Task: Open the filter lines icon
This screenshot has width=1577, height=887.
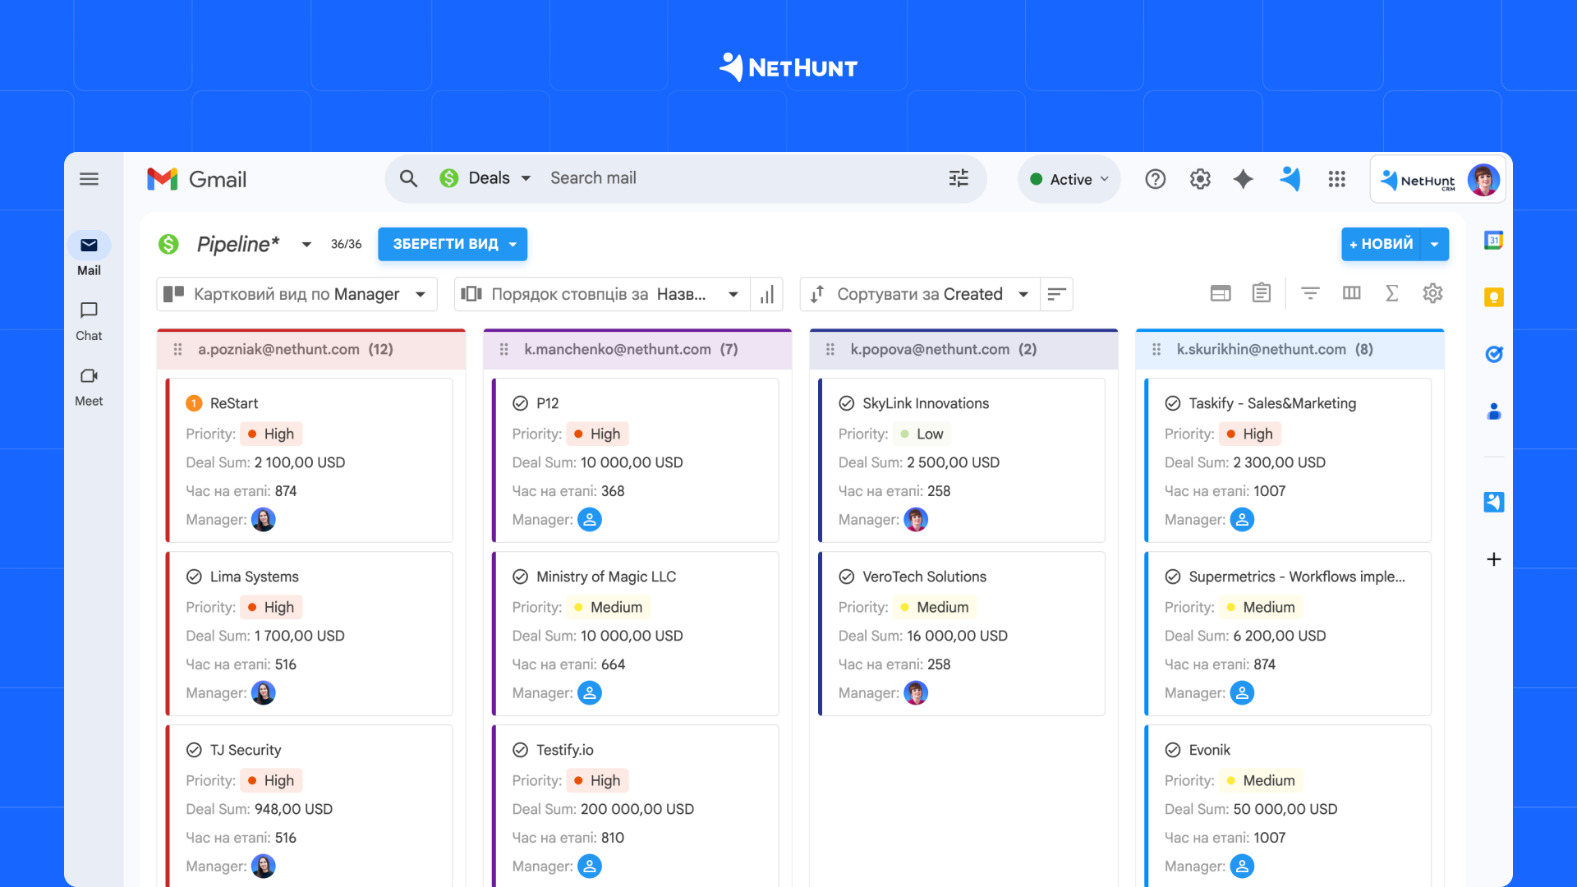Action: pos(1310,293)
